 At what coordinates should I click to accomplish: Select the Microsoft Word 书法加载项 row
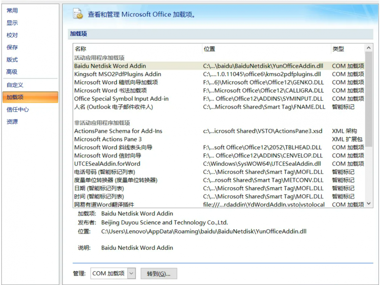(219, 91)
